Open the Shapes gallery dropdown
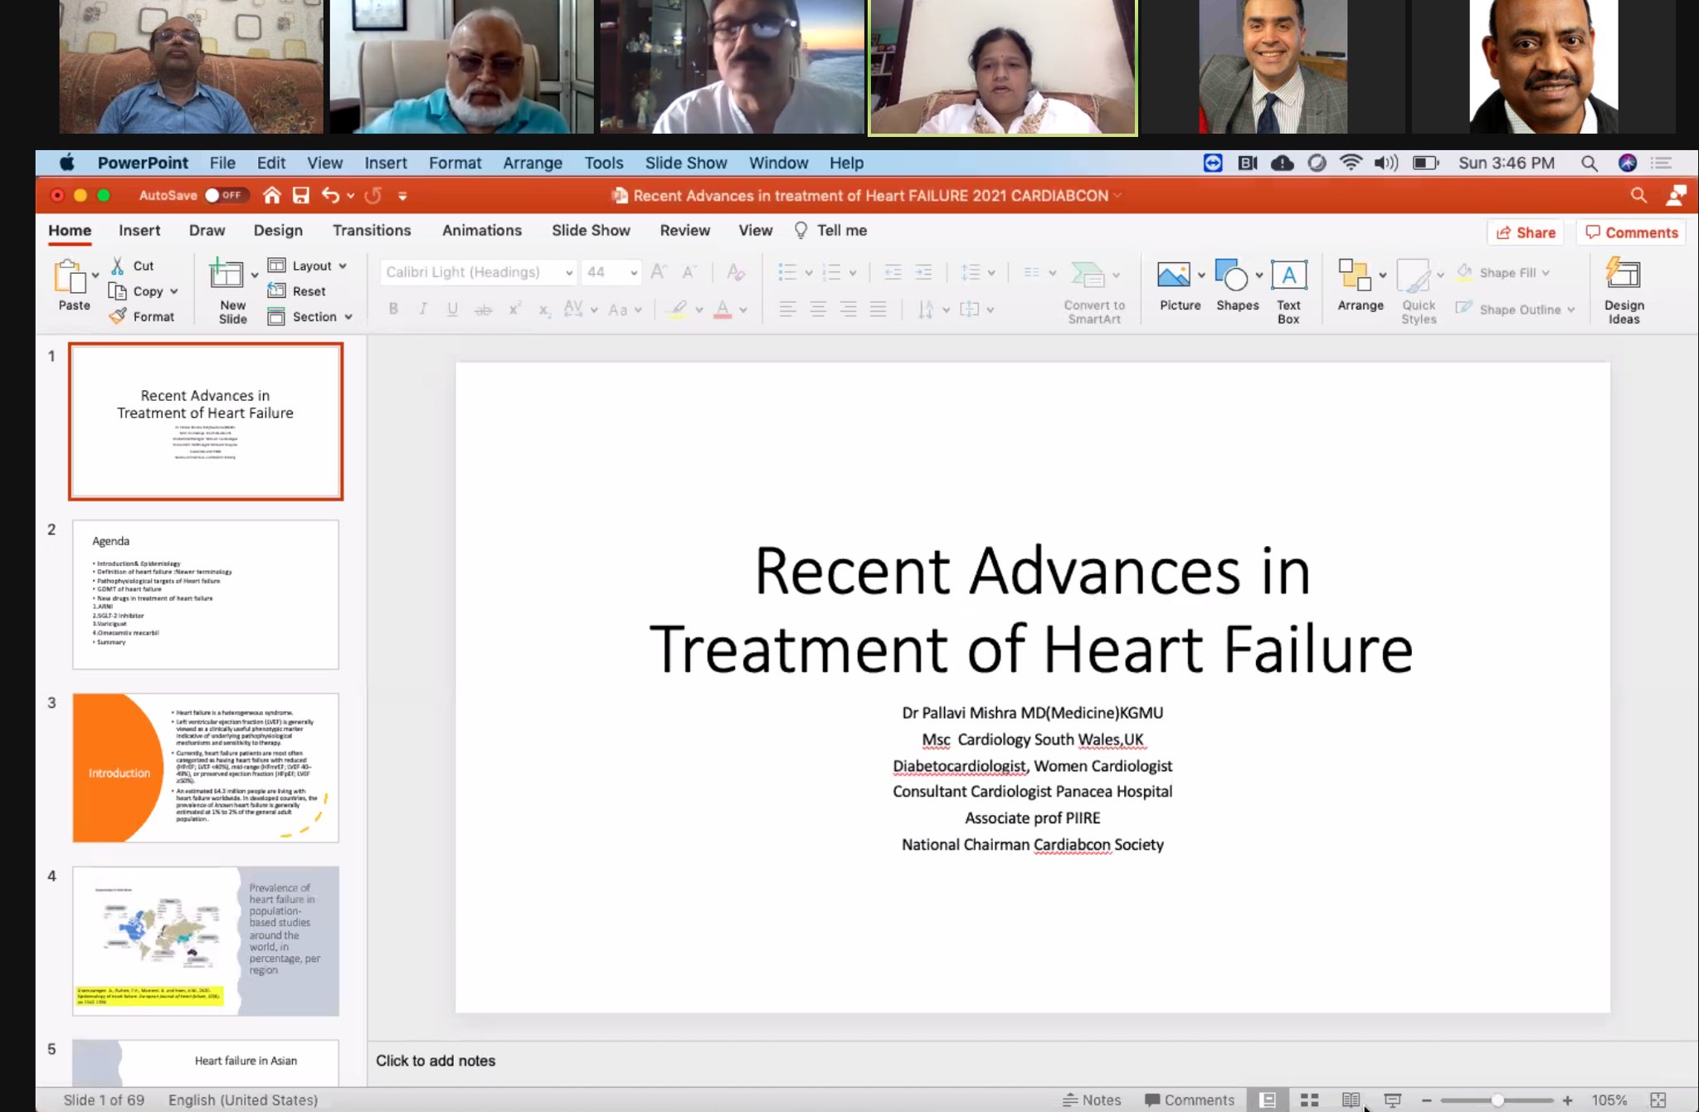This screenshot has width=1699, height=1112. point(1259,275)
